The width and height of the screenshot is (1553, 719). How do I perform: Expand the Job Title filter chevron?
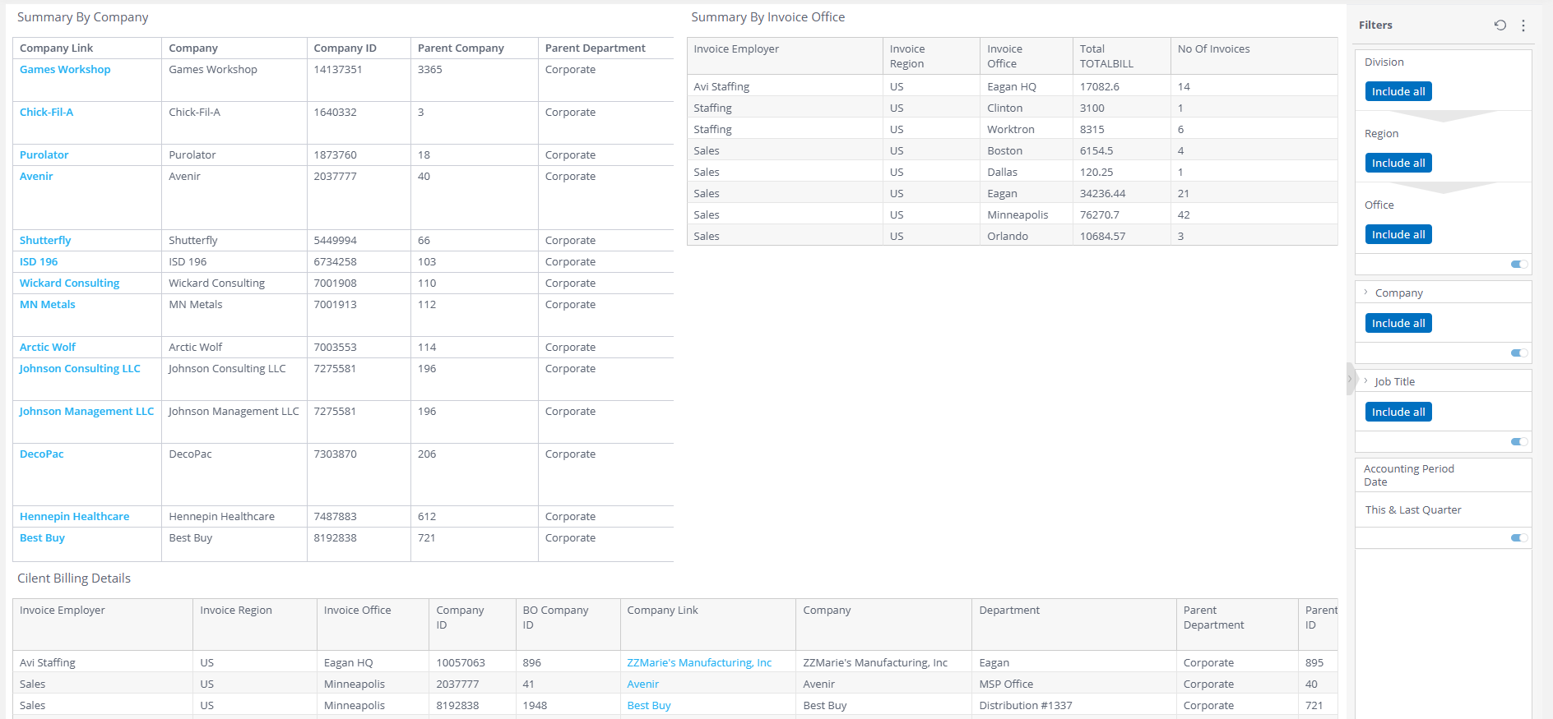click(1366, 381)
